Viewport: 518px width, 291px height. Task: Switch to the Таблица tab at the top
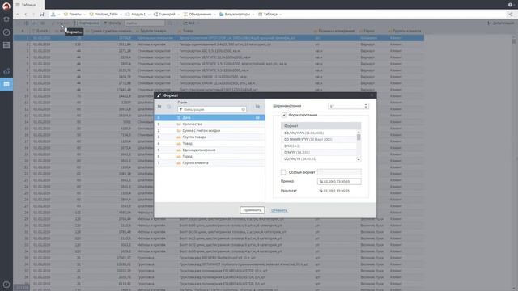(28, 5)
